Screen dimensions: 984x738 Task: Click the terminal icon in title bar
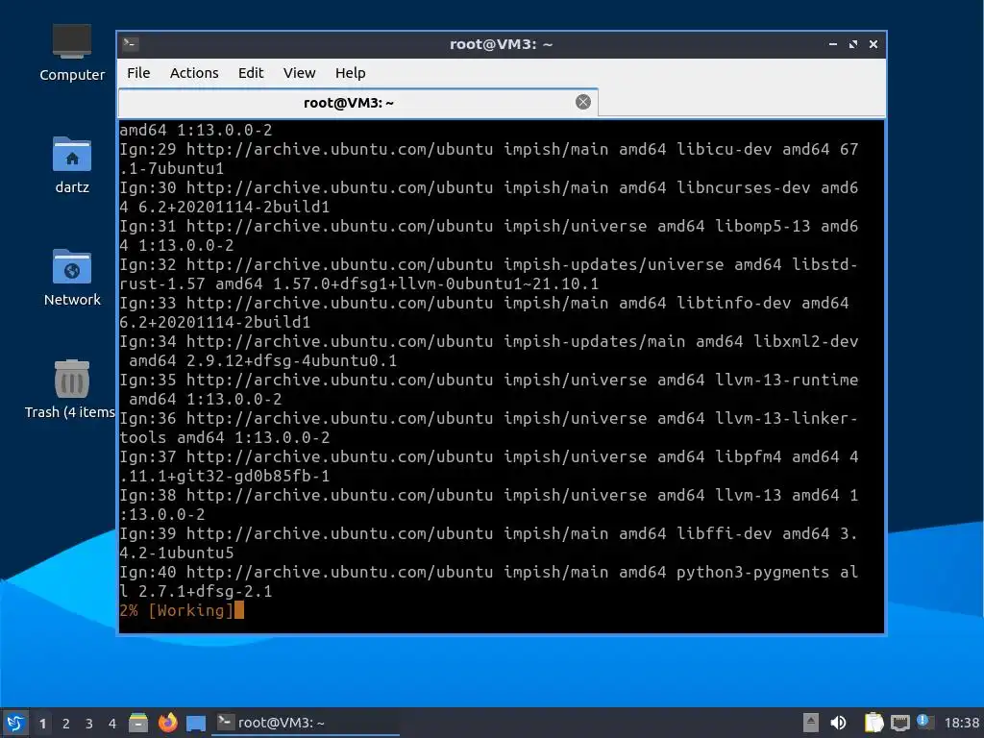click(x=131, y=44)
